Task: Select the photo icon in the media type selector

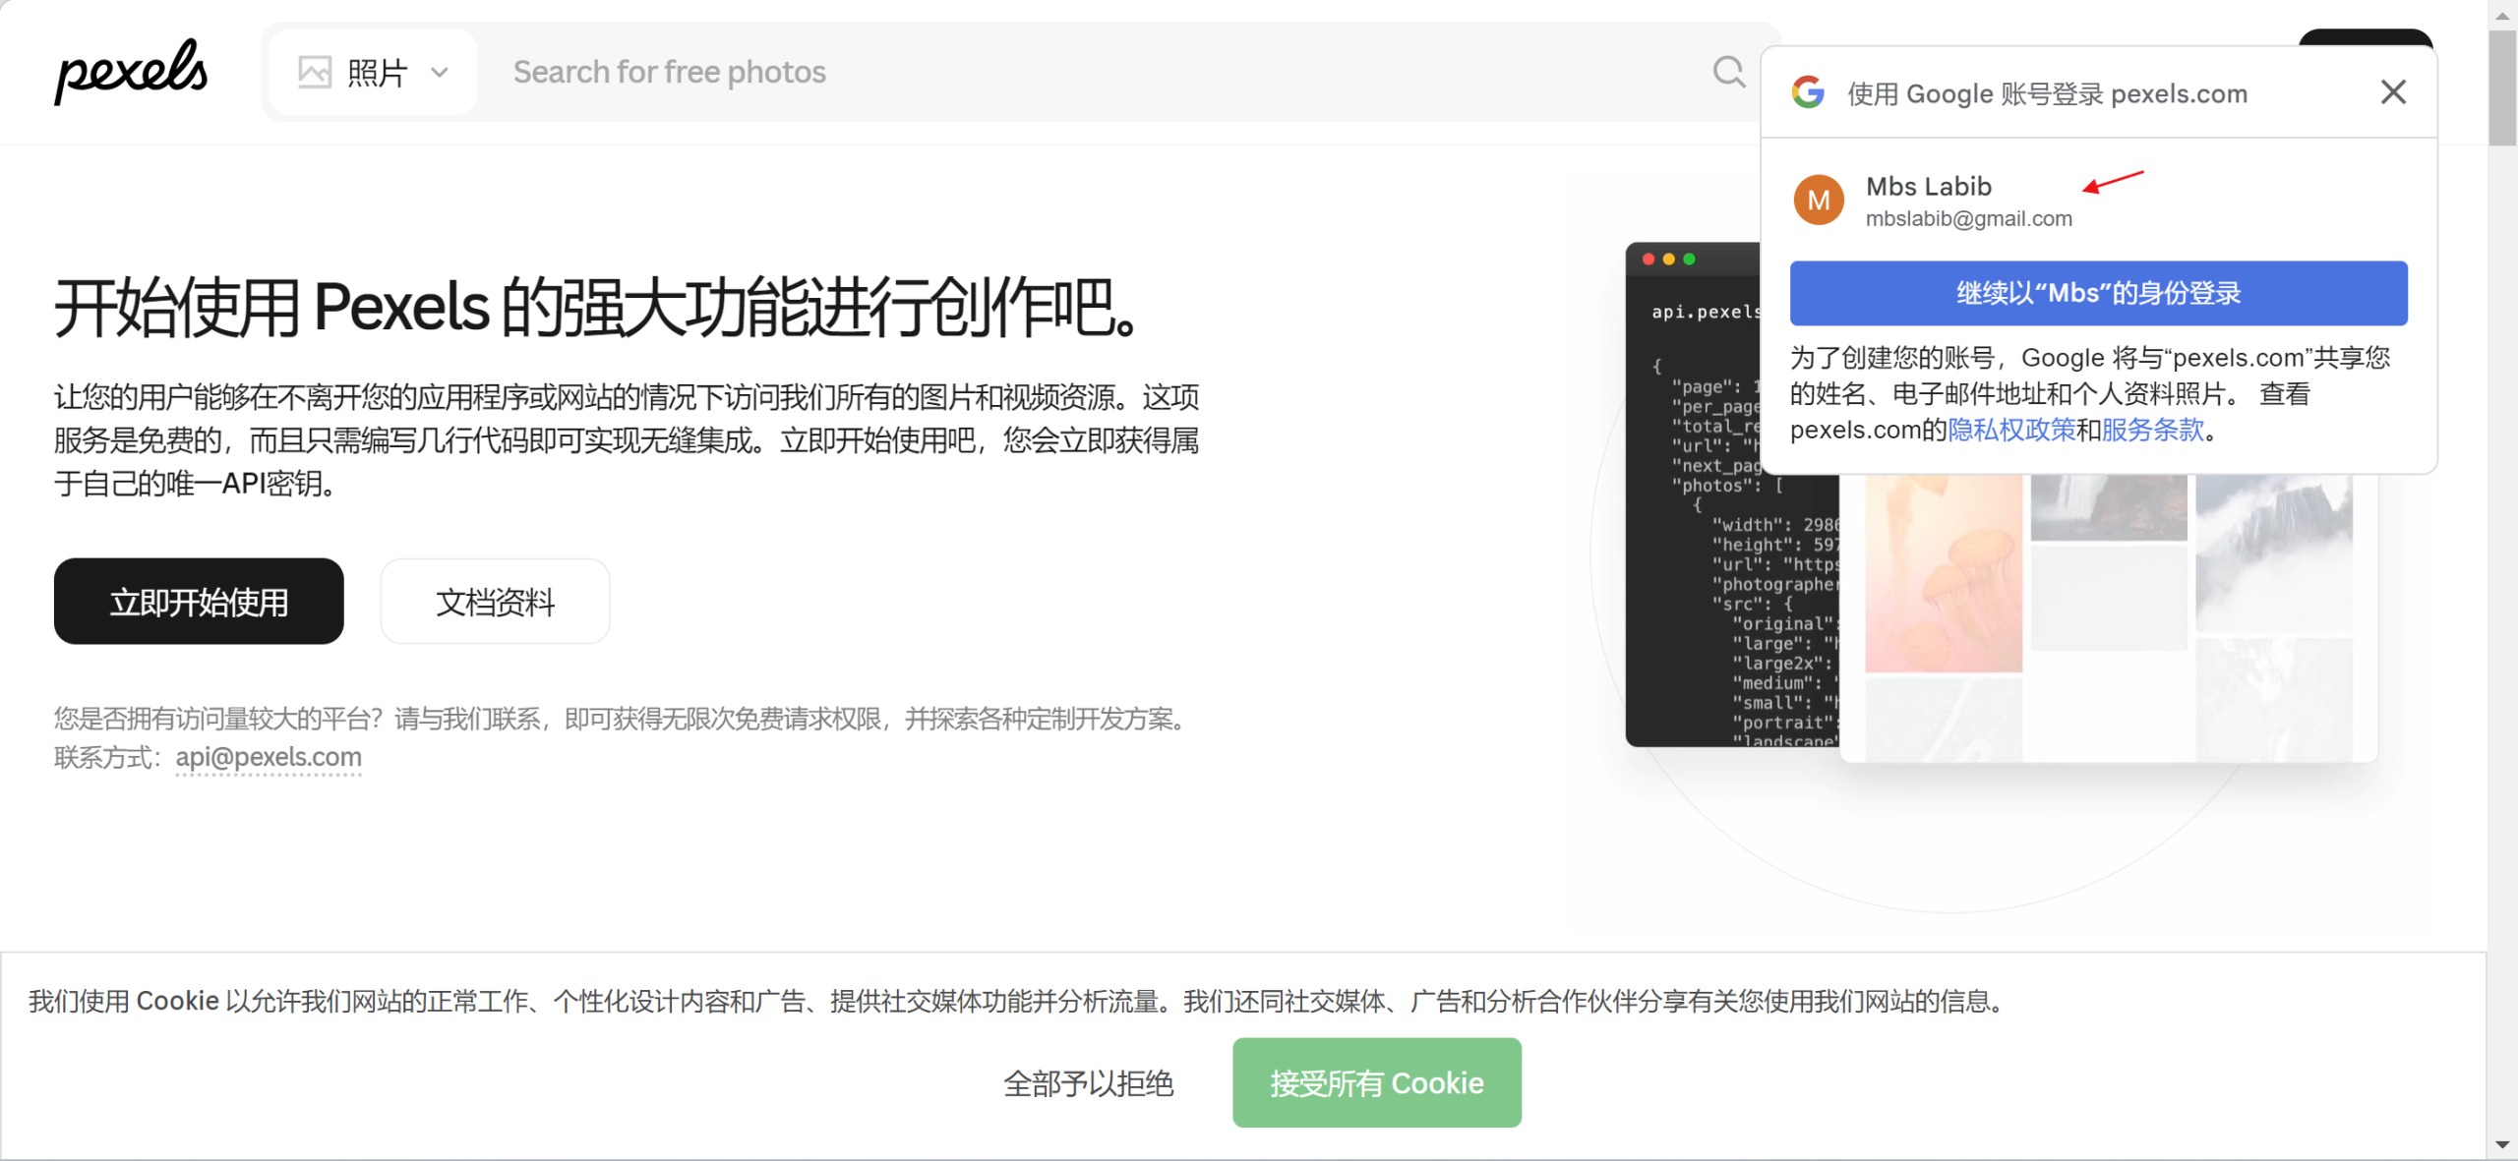Action: (316, 71)
